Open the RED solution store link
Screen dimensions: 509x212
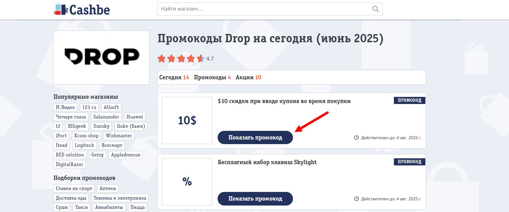(70, 155)
